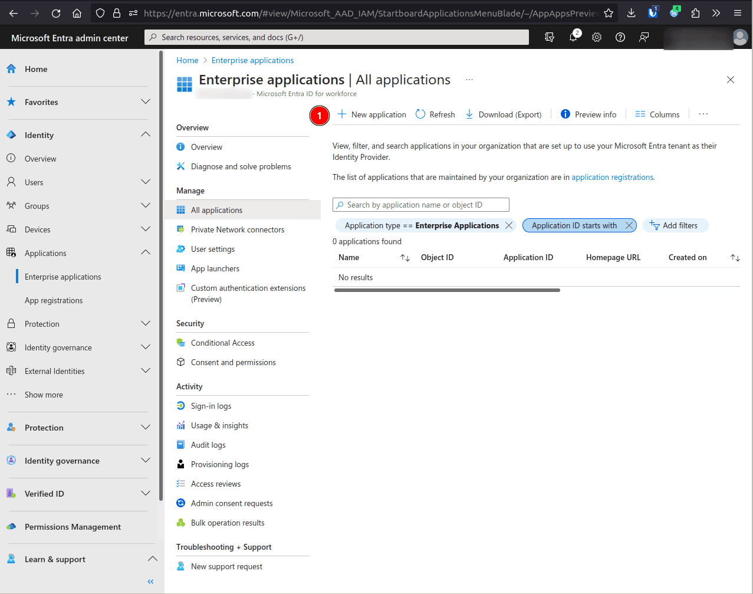The height and width of the screenshot is (594, 753).
Task: Open the show more overflow extensions chevron
Action: 716,13
